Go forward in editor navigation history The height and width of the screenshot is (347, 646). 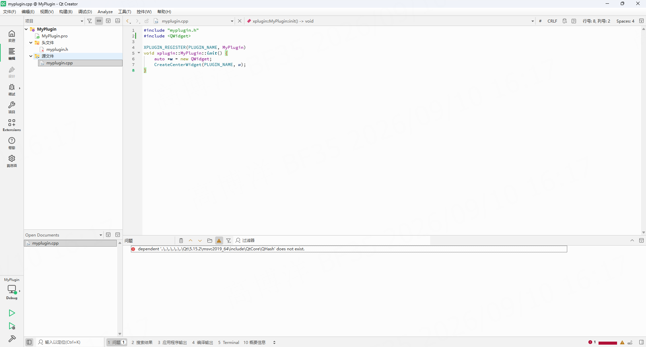(x=137, y=21)
